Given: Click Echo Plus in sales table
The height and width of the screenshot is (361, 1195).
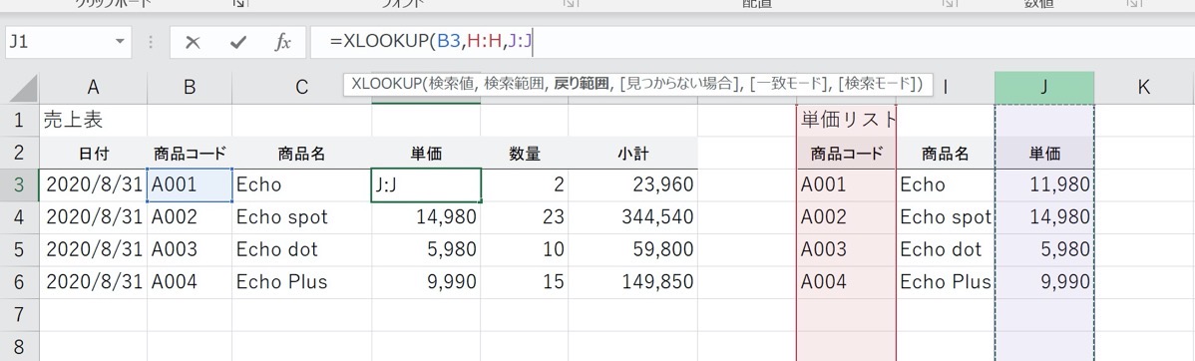Looking at the screenshot, I should (x=302, y=282).
